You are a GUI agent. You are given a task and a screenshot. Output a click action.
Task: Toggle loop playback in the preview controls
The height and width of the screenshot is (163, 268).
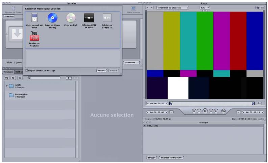(223, 110)
